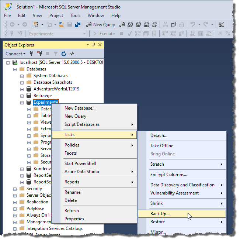Pin the Object Explorer panel
The width and height of the screenshot is (240, 241).
pos(94,45)
